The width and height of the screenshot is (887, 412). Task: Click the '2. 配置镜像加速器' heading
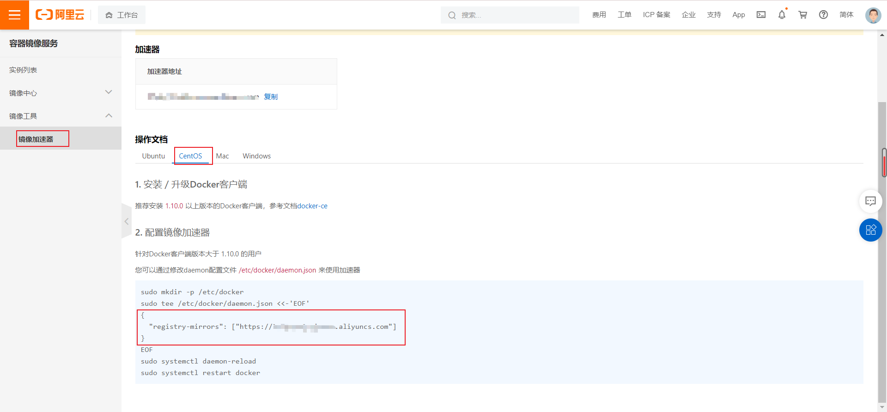[172, 232]
